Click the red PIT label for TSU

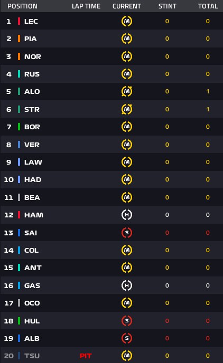pos(86,356)
